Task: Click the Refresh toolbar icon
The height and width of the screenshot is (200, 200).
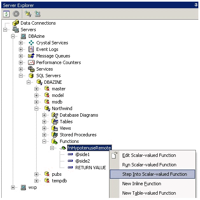Action: [6, 14]
